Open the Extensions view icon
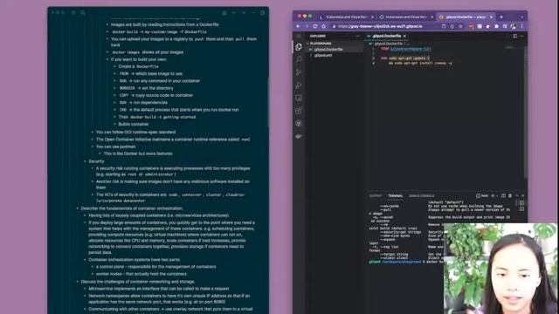The image size is (559, 314). (x=299, y=111)
